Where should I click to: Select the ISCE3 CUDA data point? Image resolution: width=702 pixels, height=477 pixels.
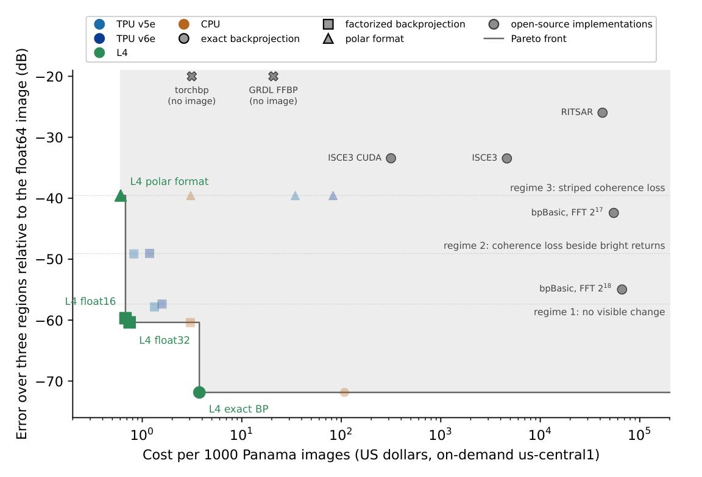[391, 158]
